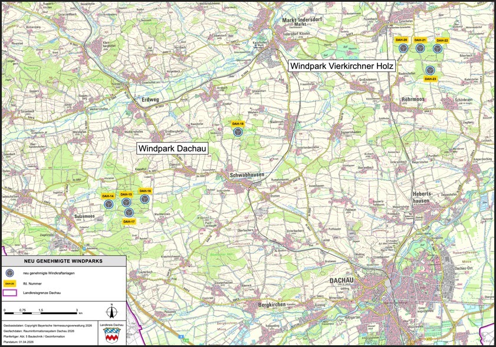Click the Windpark Vierkirchner Holz label

click(x=341, y=66)
